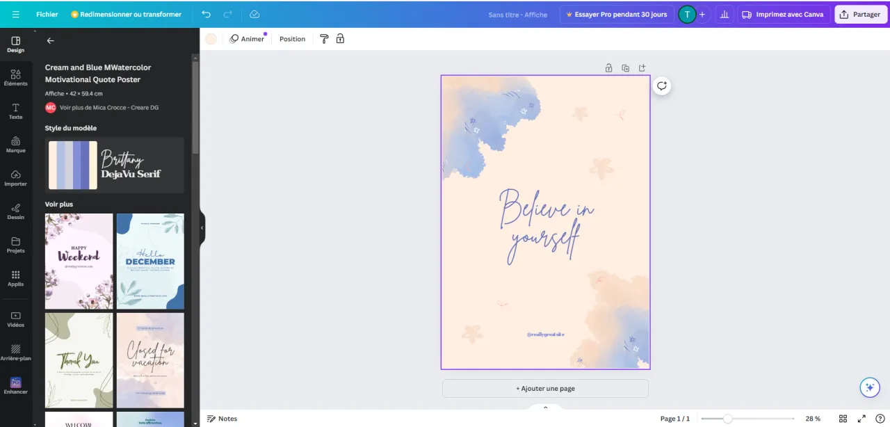Select the Happy Weekend template thumbnail
890x427 pixels.
pos(79,261)
